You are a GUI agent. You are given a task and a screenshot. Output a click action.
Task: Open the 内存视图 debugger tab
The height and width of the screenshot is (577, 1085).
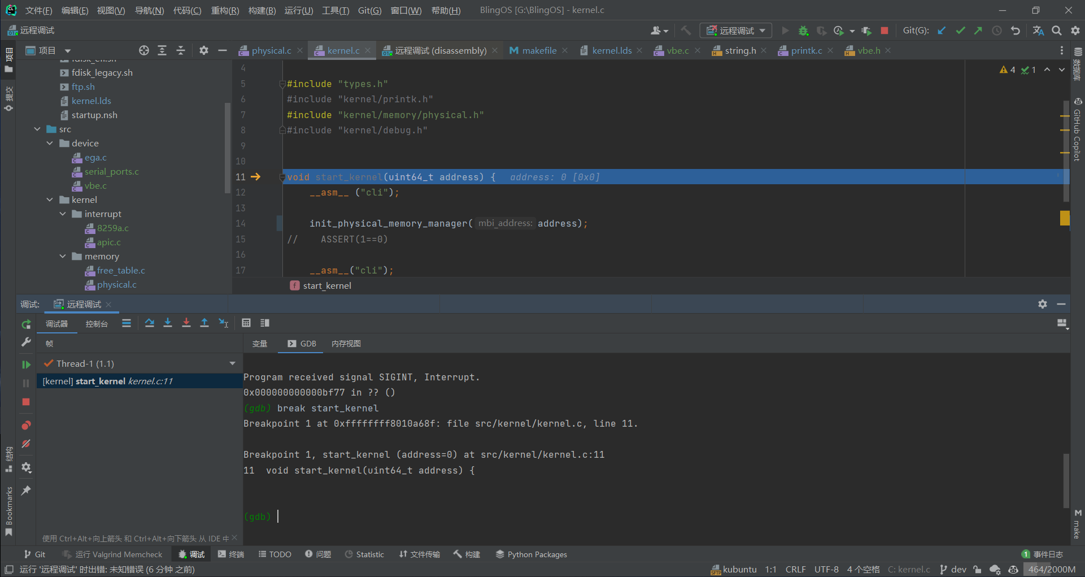[x=346, y=344]
